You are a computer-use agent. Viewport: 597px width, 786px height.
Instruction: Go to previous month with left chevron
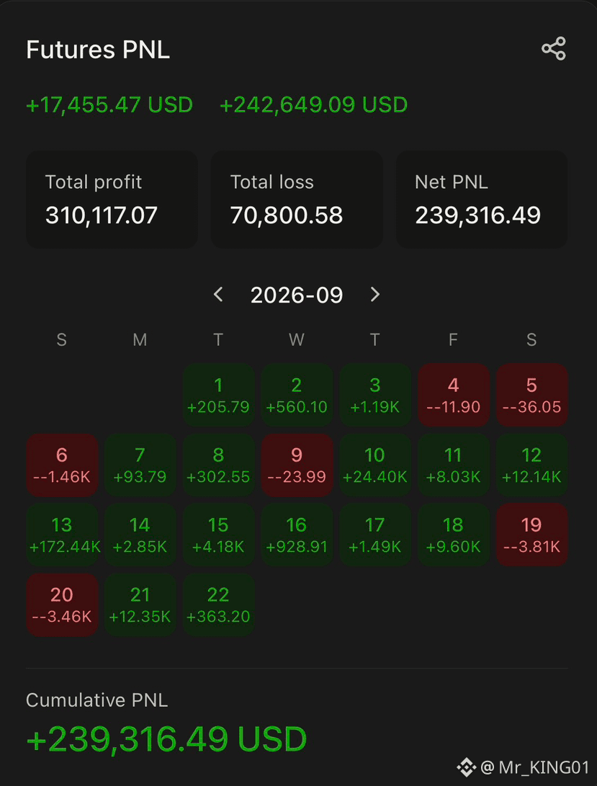click(x=218, y=294)
